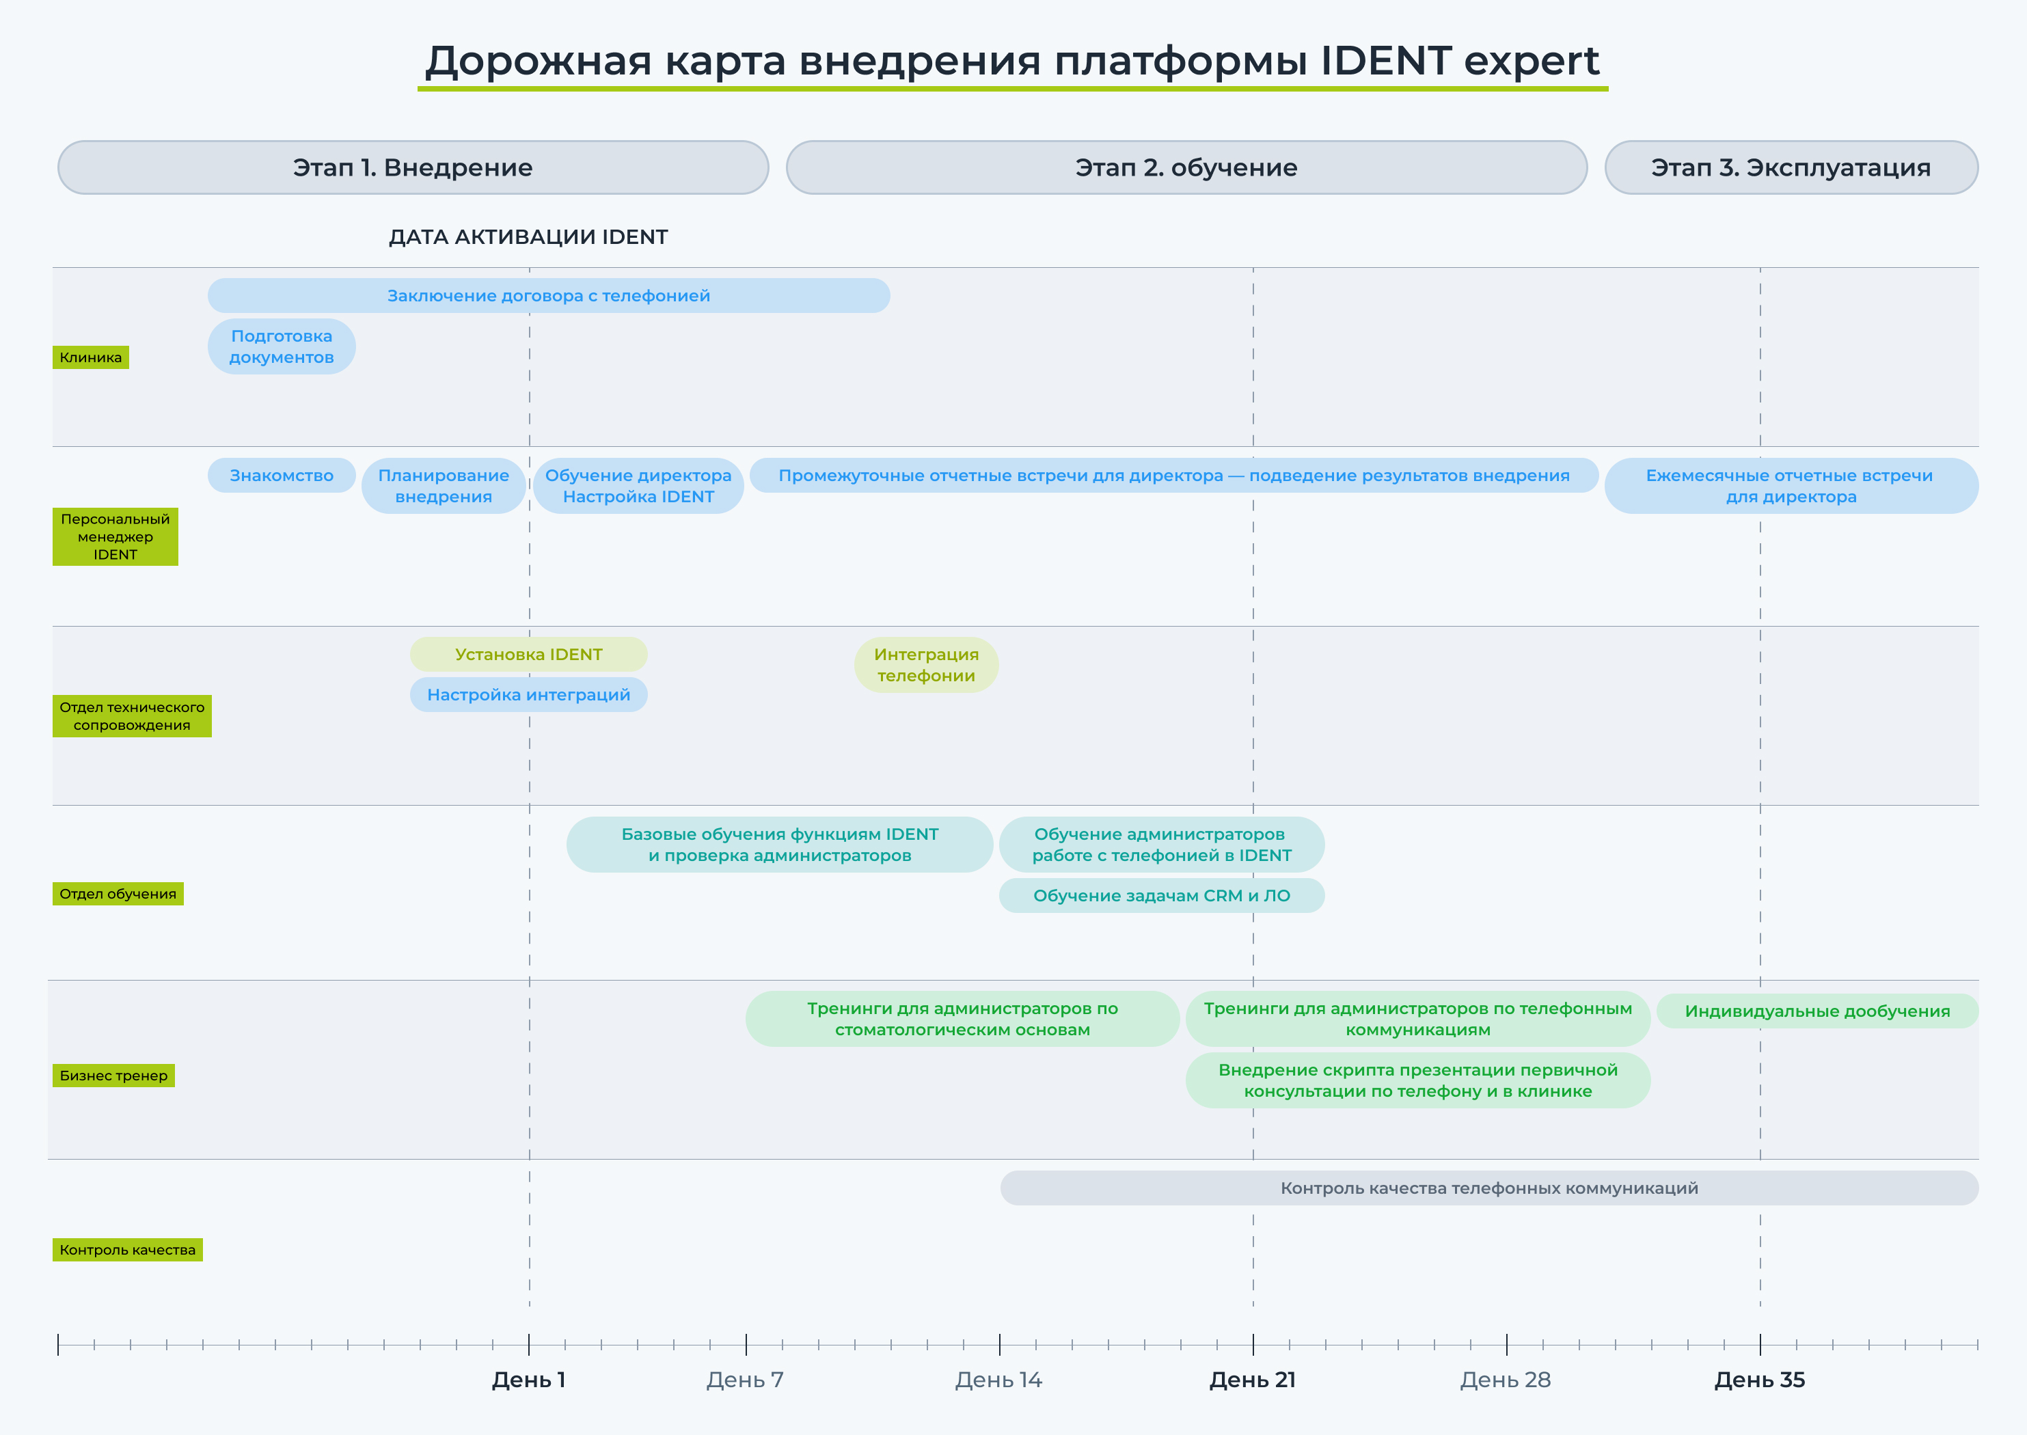Click the 'Промежуточные отчетные встречи для директора' bar
This screenshot has height=1435, width=2027.
1174,474
